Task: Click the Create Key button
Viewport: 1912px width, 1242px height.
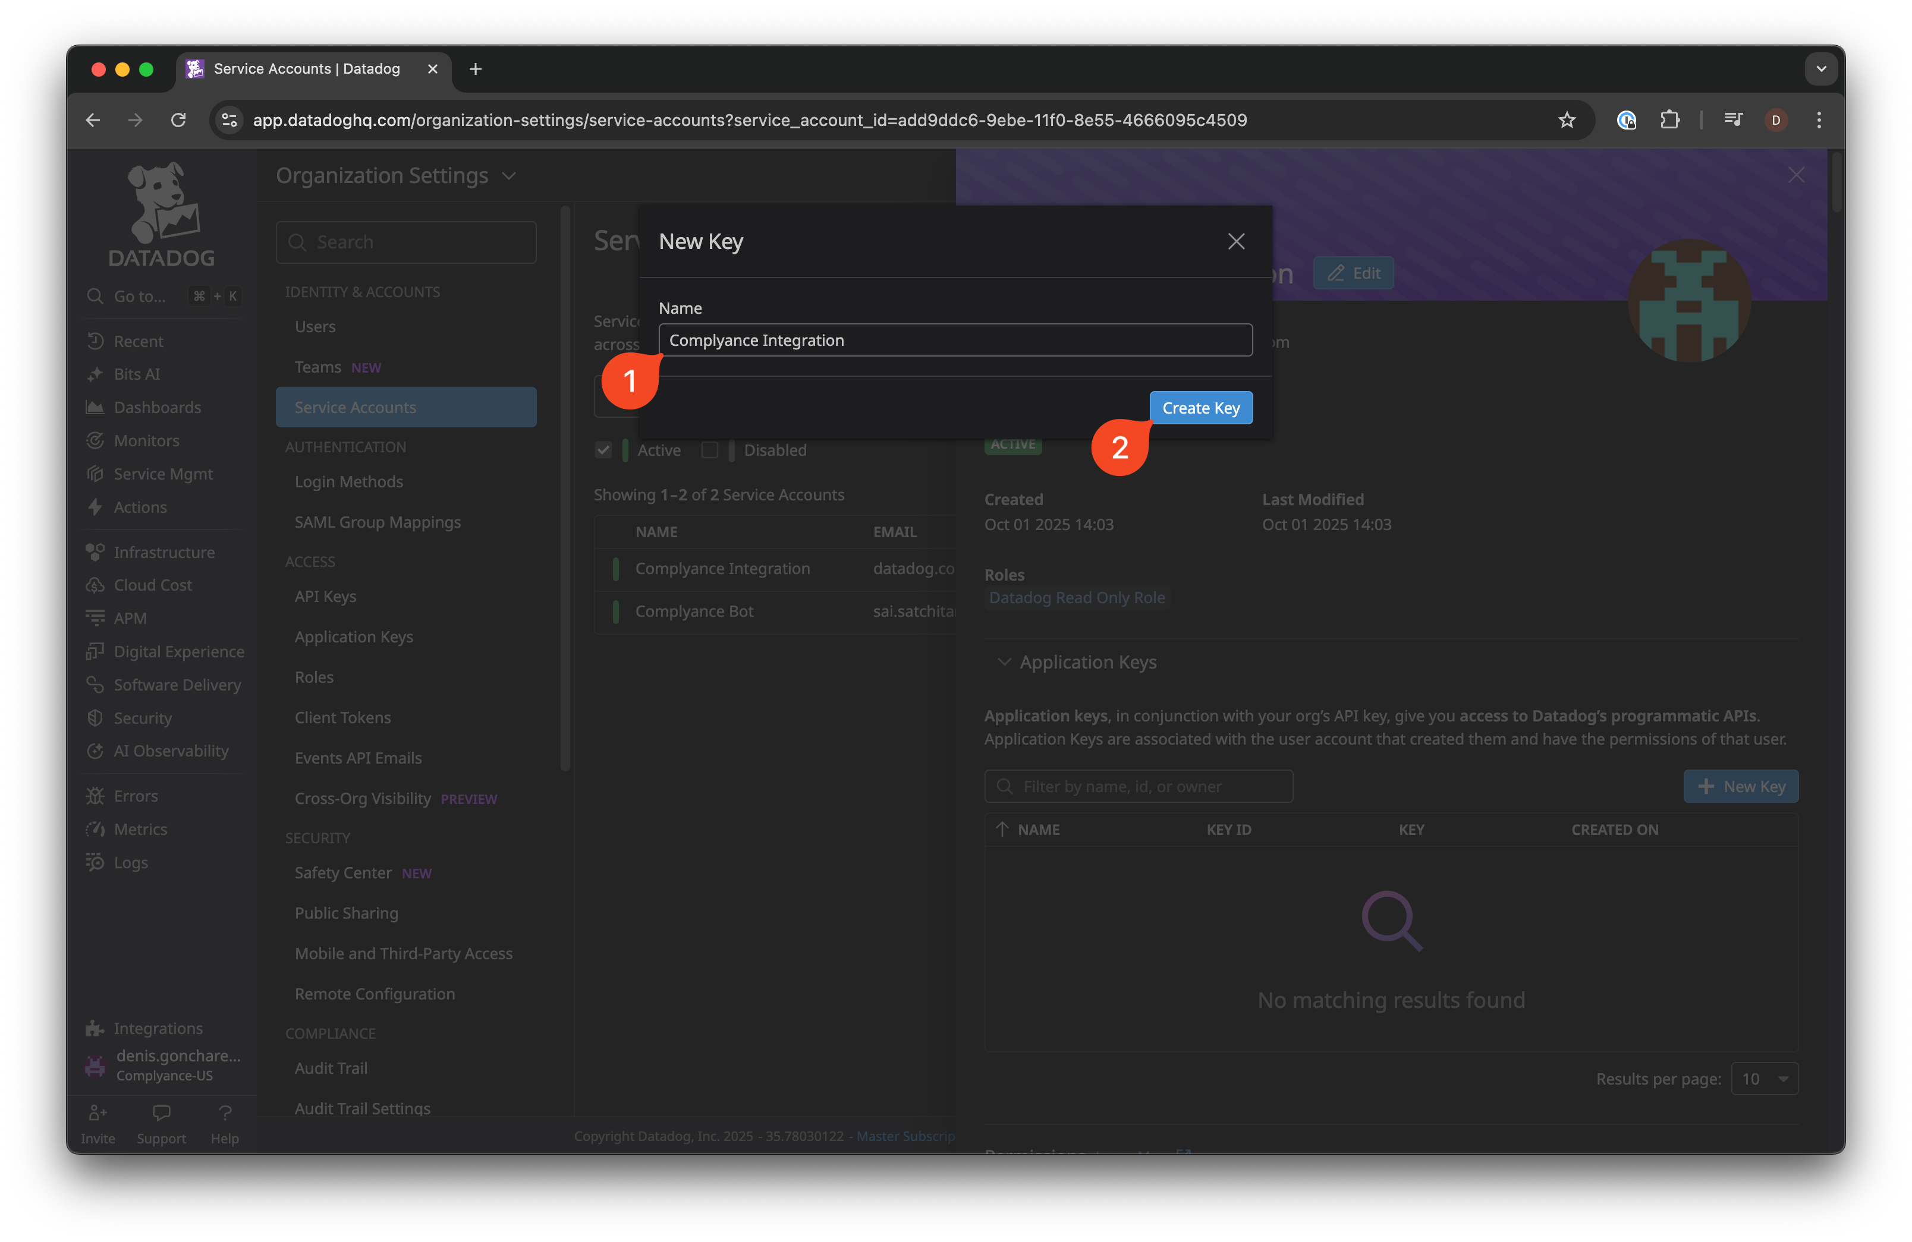Action: 1200,407
